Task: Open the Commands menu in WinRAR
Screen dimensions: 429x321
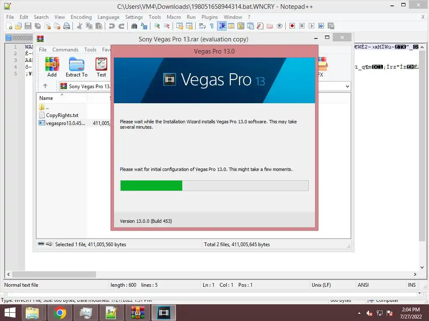Action: pos(65,50)
